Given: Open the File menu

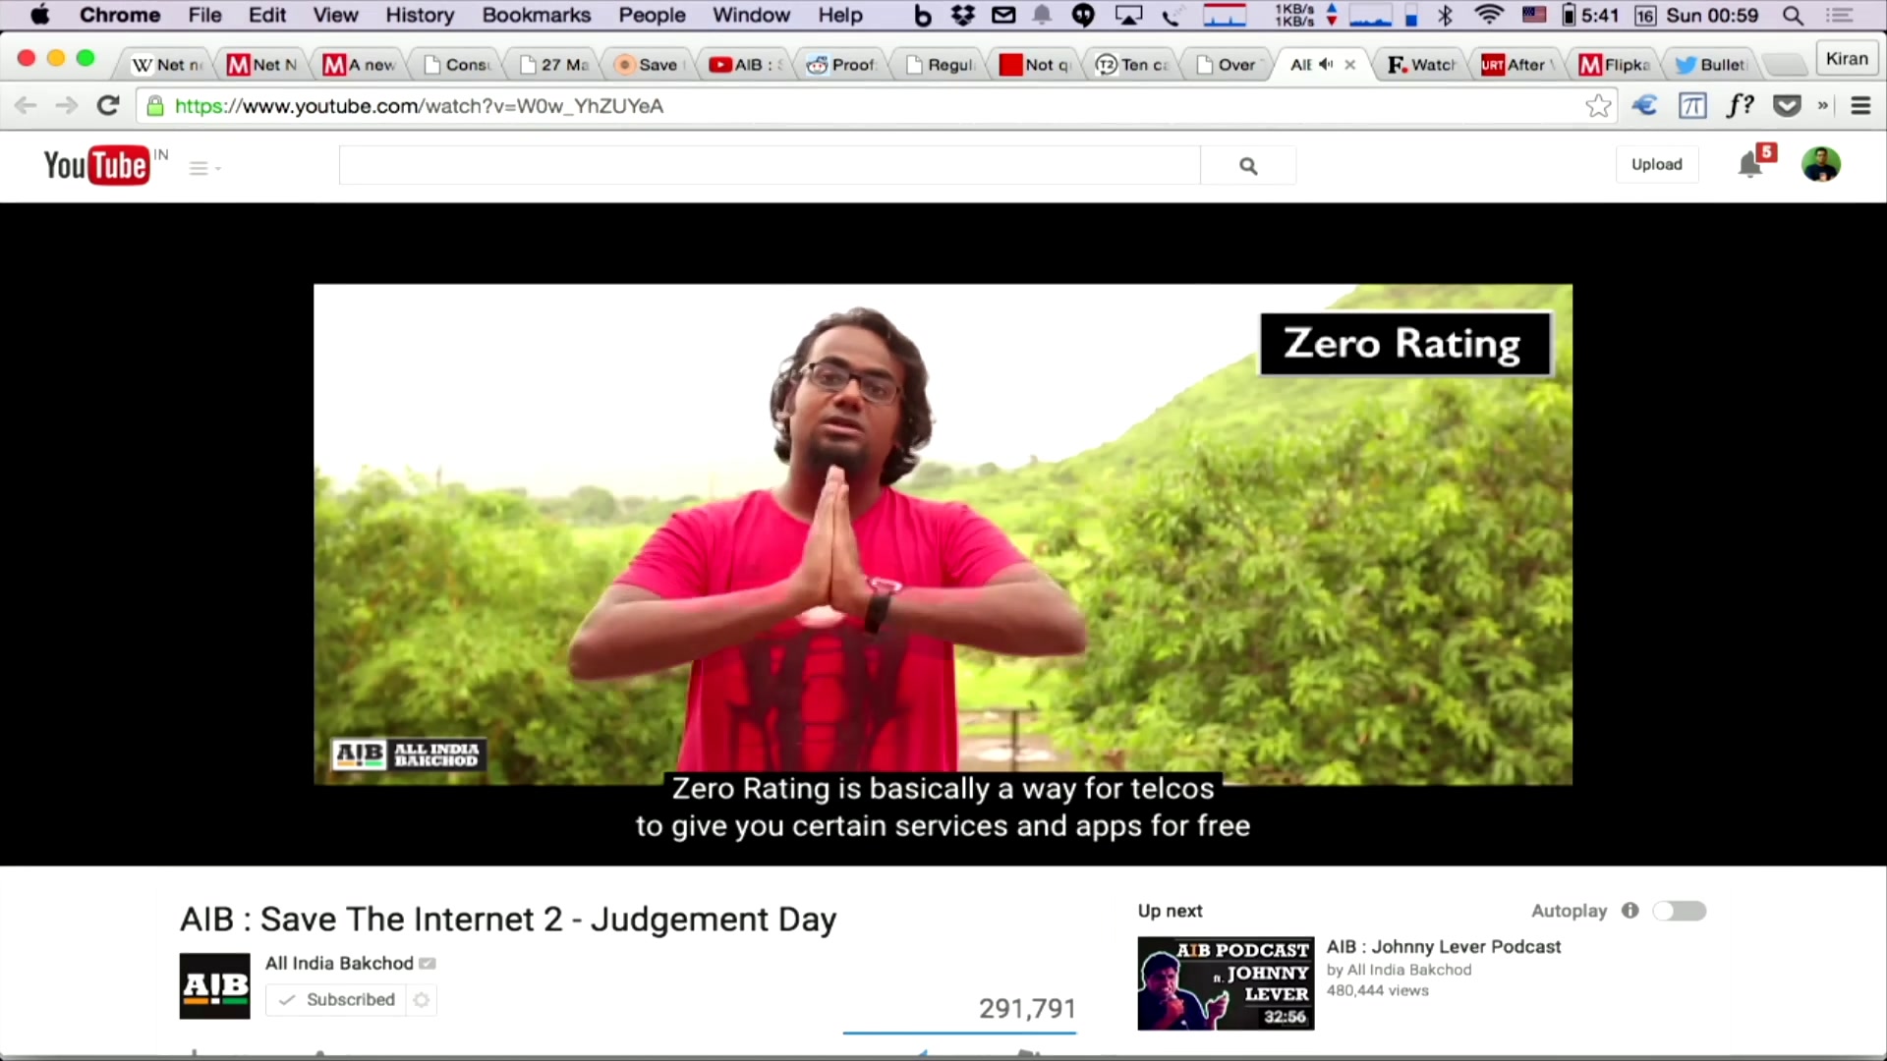Looking at the screenshot, I should [x=205, y=15].
